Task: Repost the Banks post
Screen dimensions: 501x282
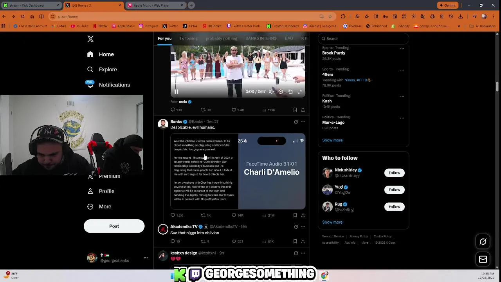Action: [x=206, y=215]
